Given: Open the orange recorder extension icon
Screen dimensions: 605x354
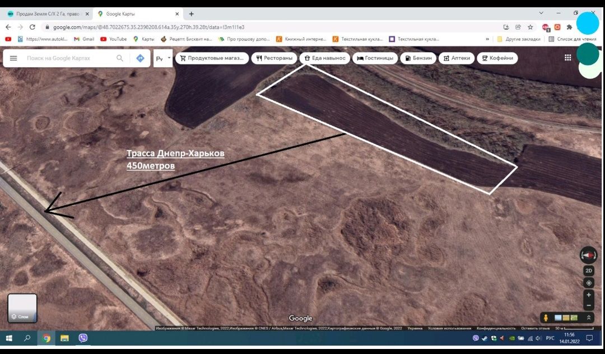Looking at the screenshot, I should 557,27.
